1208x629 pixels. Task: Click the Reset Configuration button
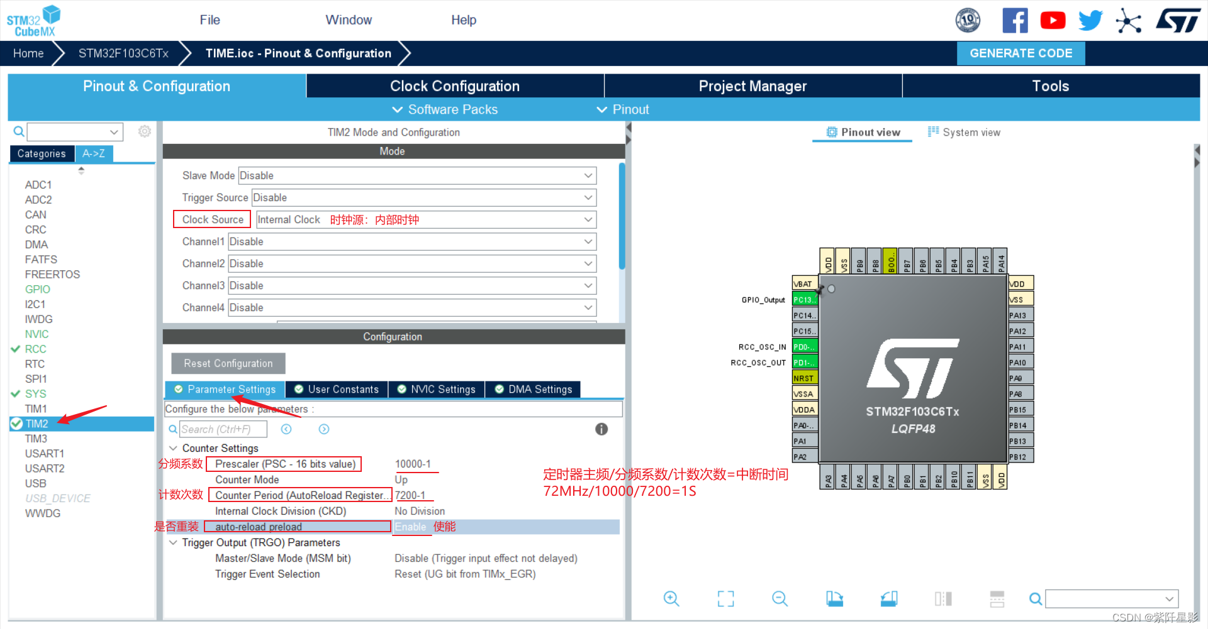pos(228,363)
